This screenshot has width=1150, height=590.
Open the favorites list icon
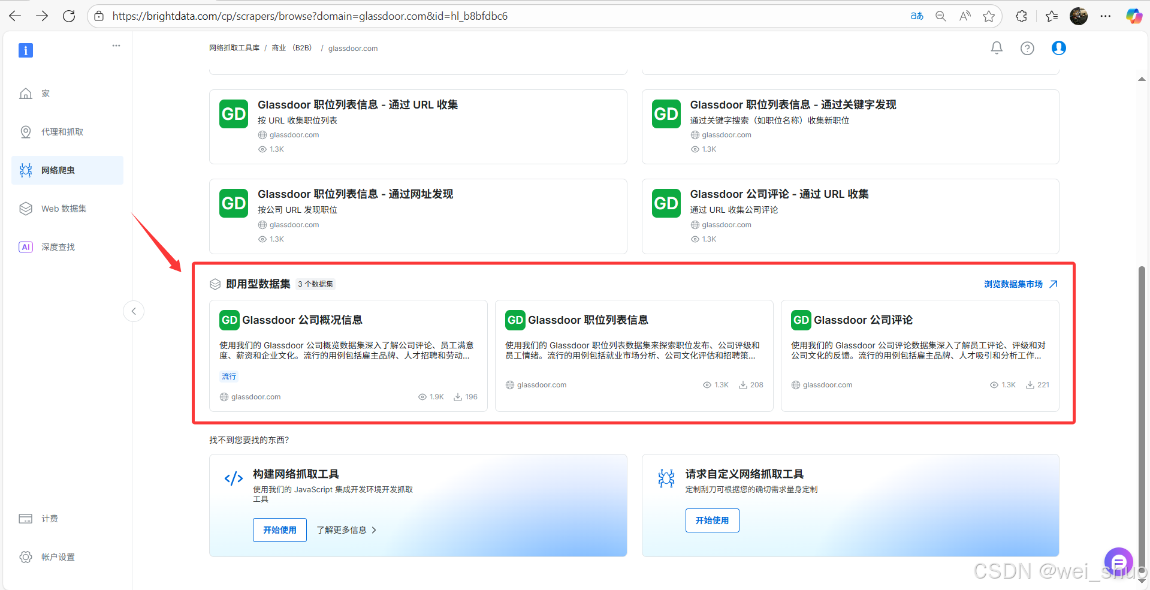(x=1052, y=16)
